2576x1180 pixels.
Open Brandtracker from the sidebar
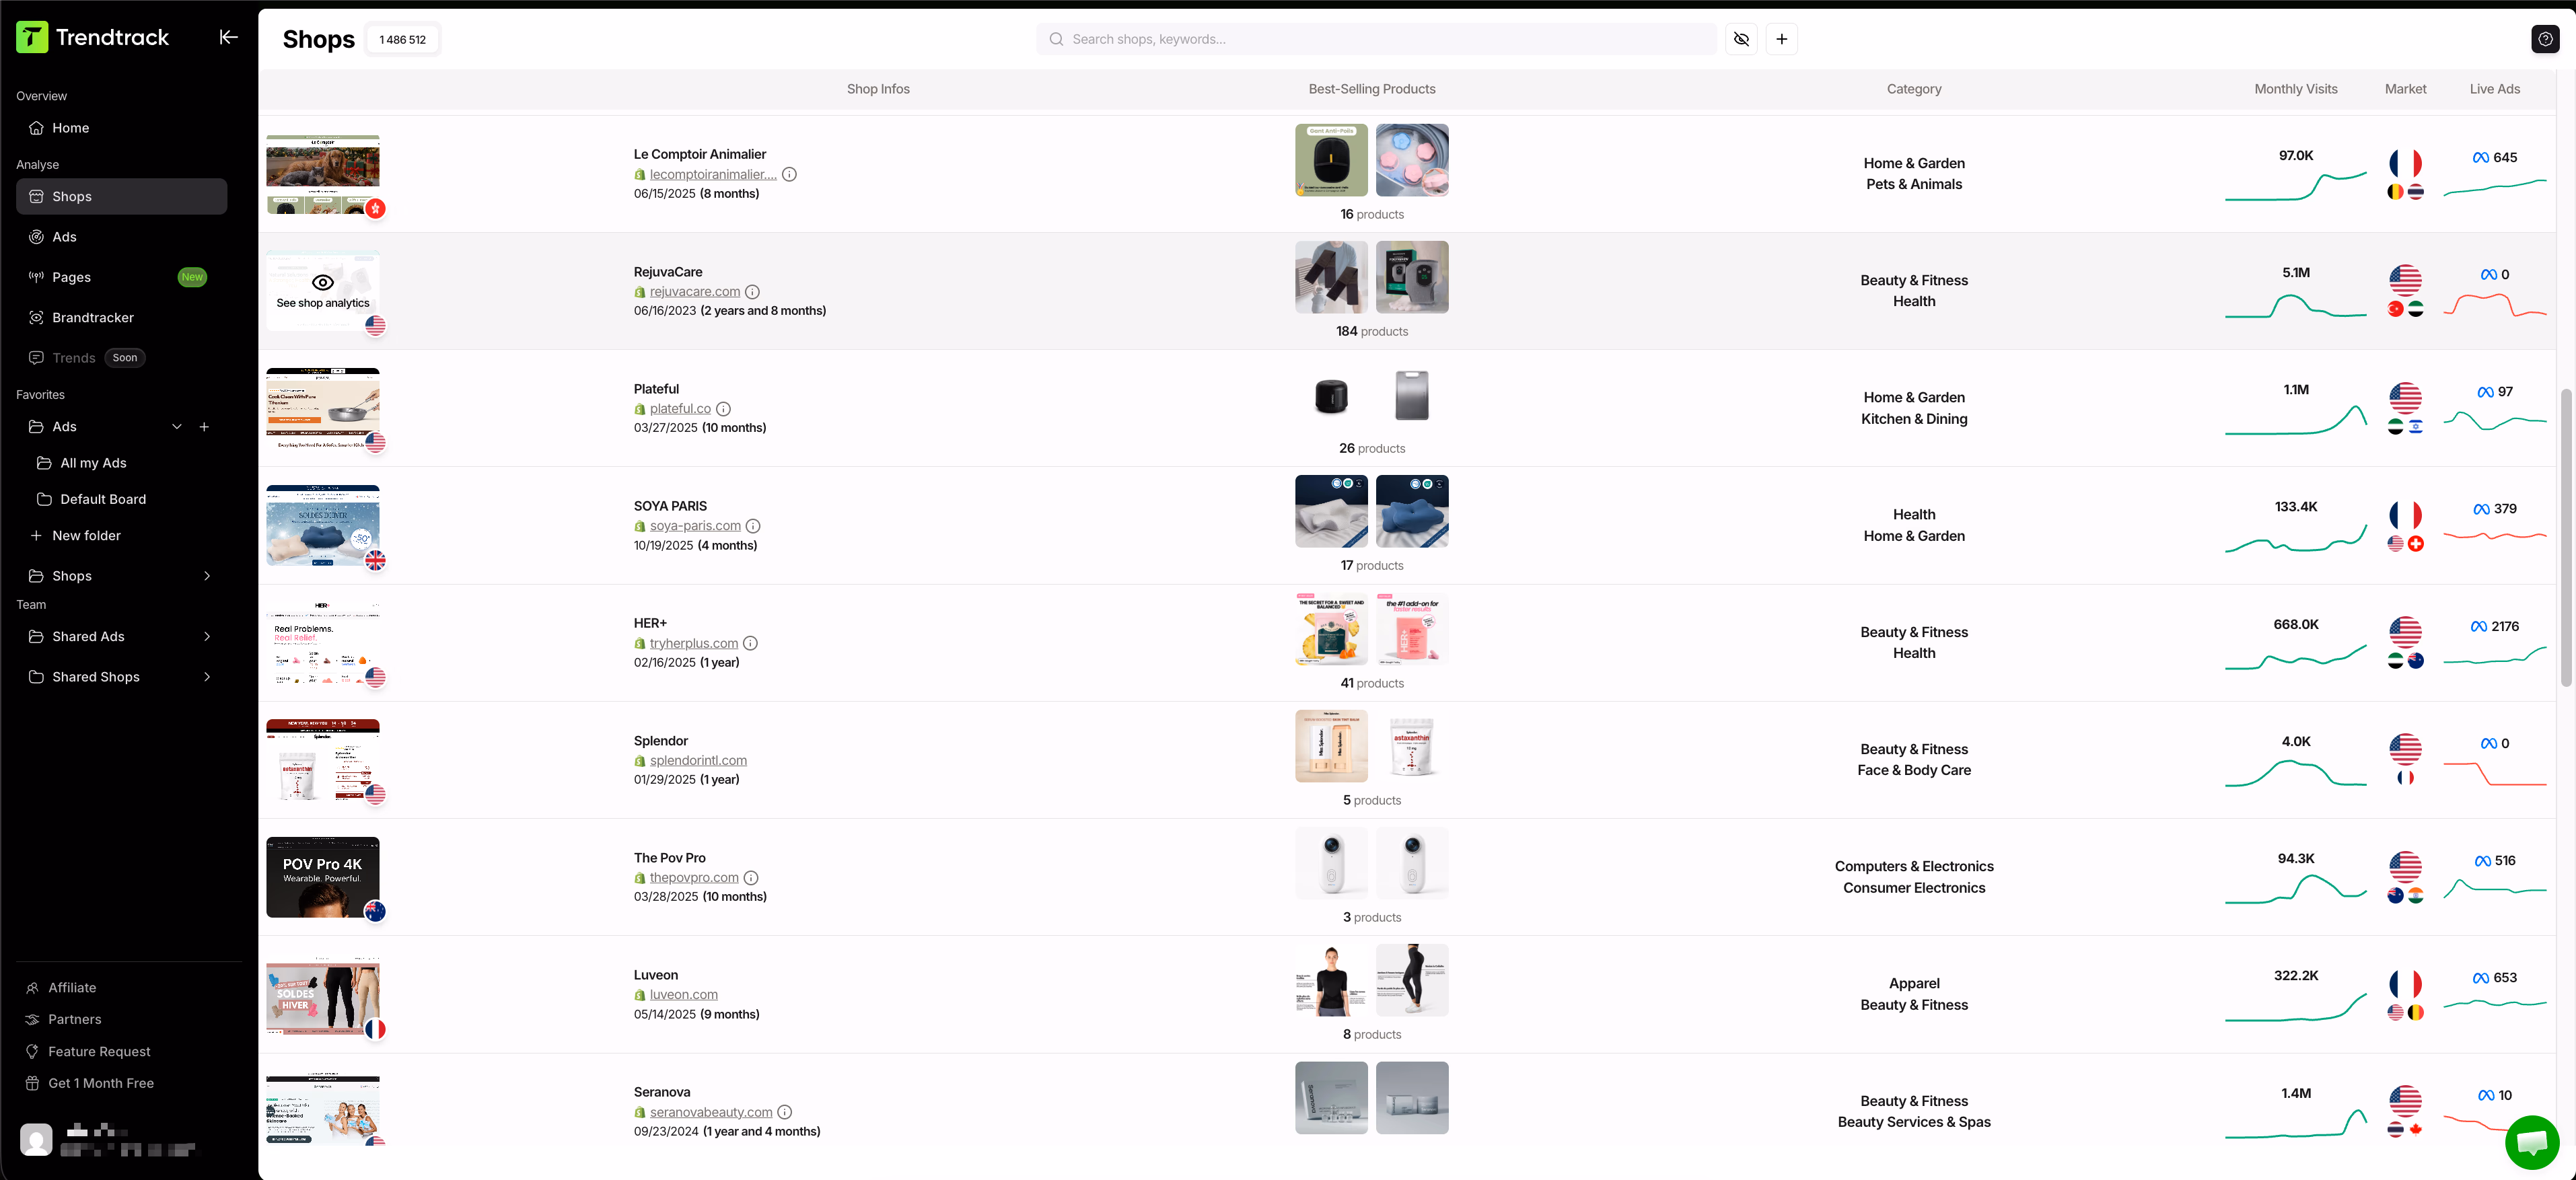tap(93, 317)
